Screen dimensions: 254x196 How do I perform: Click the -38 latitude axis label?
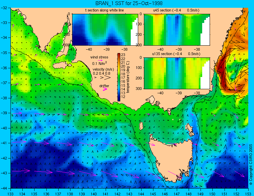(4, 98)
